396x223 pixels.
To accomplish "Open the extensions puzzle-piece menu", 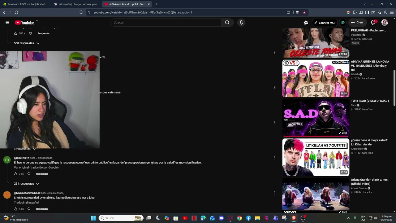I will pos(355,12).
